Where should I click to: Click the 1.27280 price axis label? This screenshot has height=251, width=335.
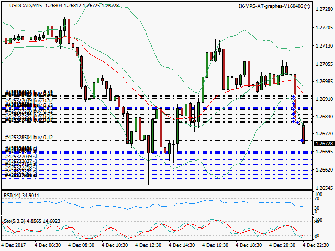[x=323, y=10]
